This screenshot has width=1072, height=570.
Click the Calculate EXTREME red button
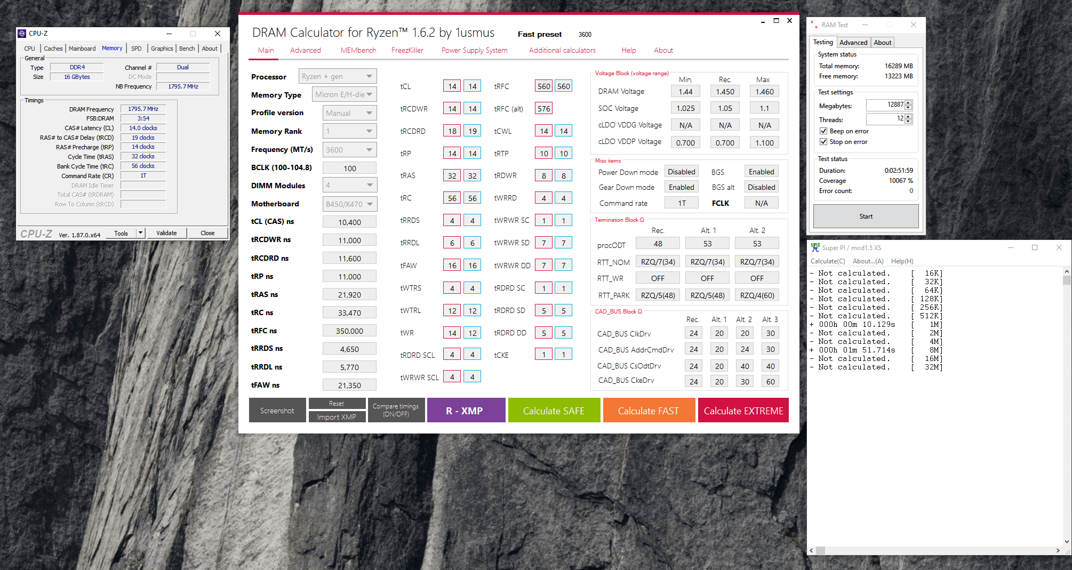pos(743,411)
